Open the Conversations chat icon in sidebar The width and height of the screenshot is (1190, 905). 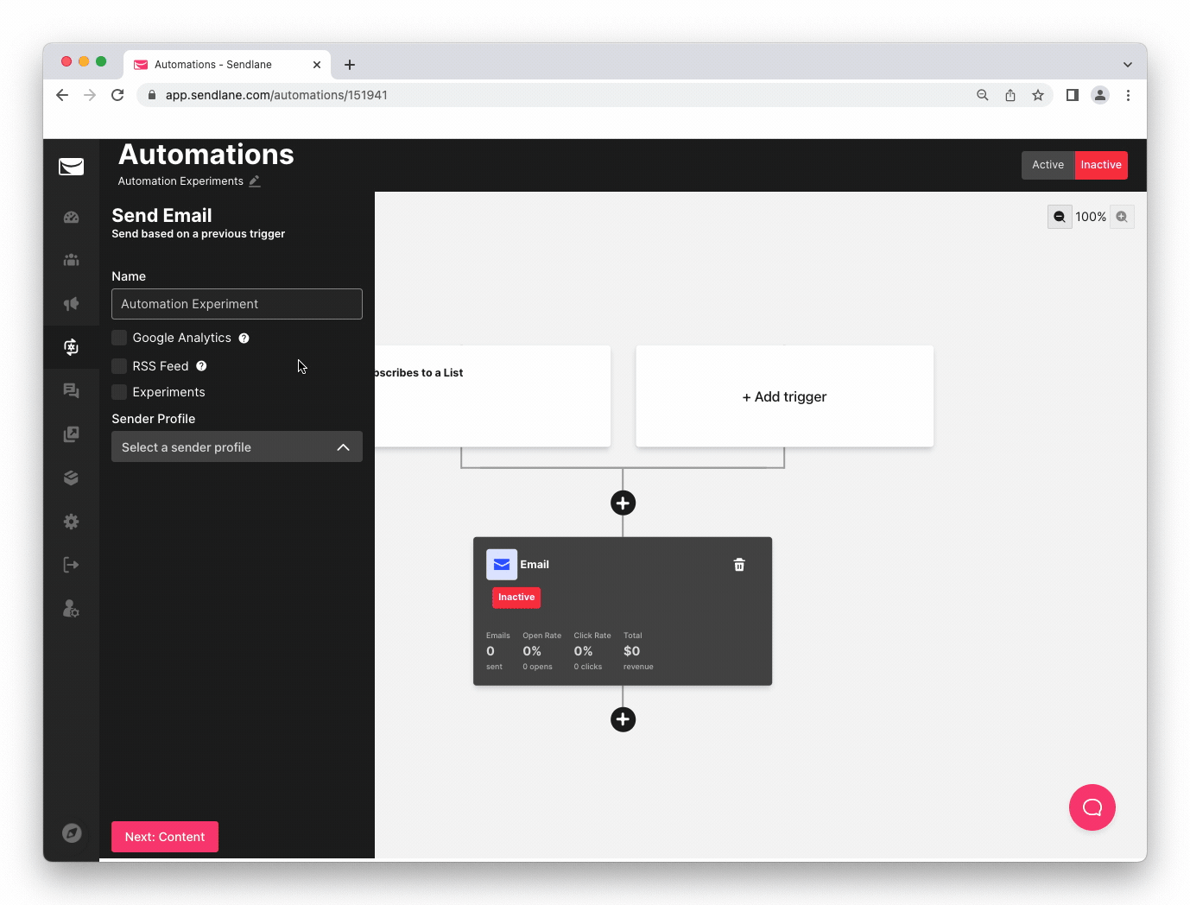click(72, 391)
